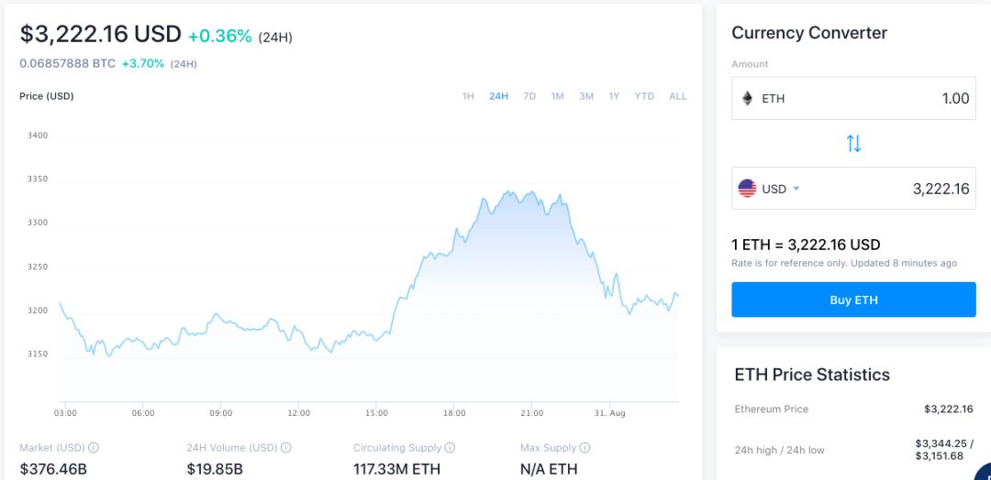This screenshot has height=480, width=991.
Task: Select the YTD chart range
Action: (644, 96)
